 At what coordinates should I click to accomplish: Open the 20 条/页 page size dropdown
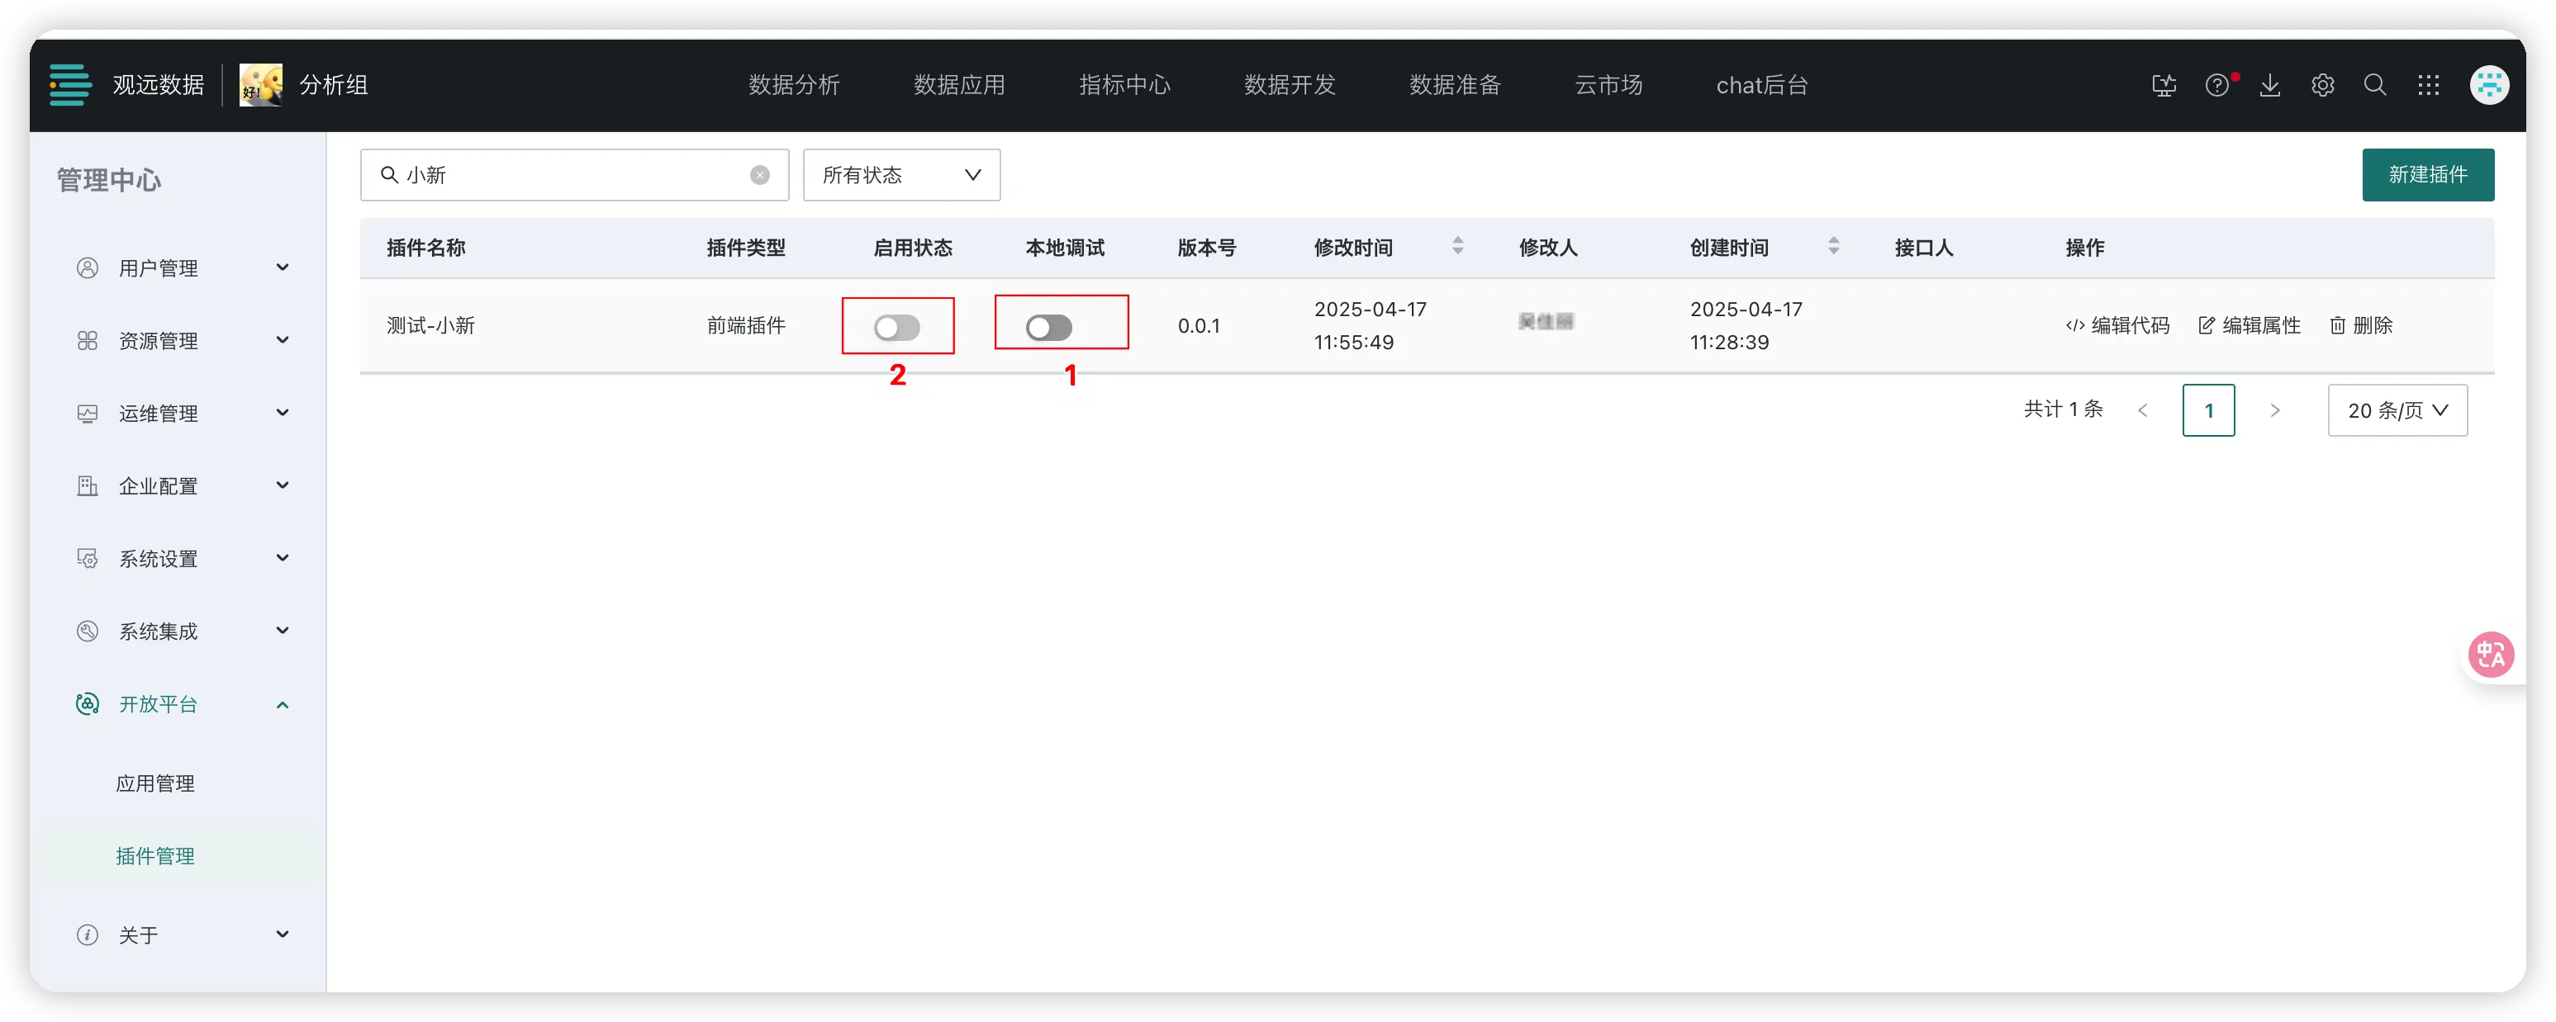pos(2397,410)
